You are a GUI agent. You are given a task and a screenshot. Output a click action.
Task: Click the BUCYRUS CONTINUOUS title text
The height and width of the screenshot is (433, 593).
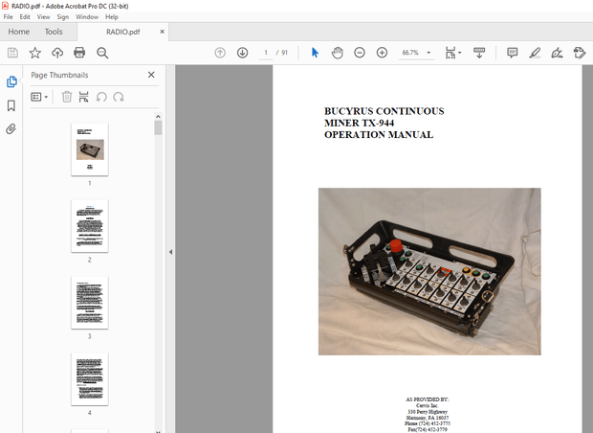coord(384,111)
